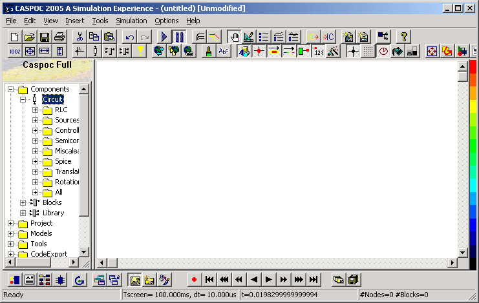Paste from clipboard icon in toolbar
479x303 pixels.
(109, 37)
